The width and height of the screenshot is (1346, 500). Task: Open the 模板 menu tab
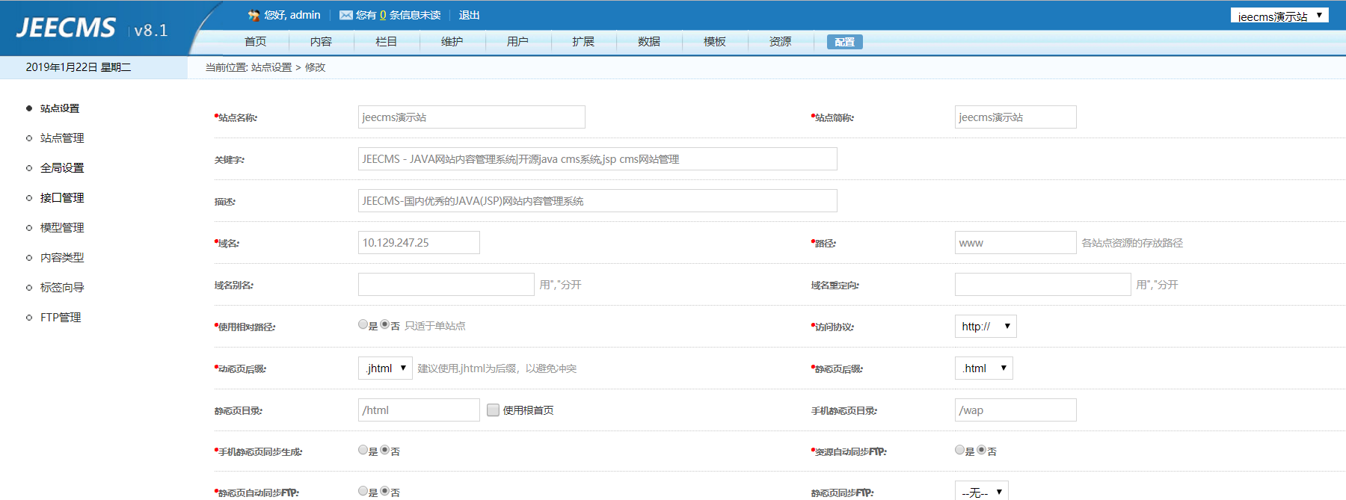714,42
